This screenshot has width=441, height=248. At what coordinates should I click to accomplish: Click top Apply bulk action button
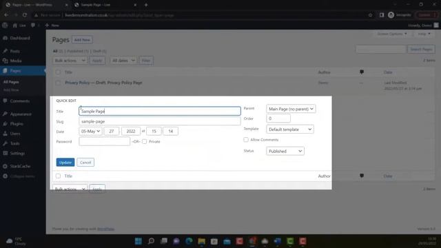click(97, 61)
